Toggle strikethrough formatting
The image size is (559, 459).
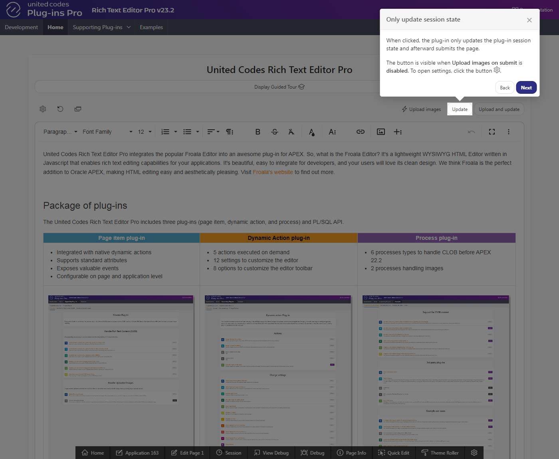pyautogui.click(x=274, y=132)
